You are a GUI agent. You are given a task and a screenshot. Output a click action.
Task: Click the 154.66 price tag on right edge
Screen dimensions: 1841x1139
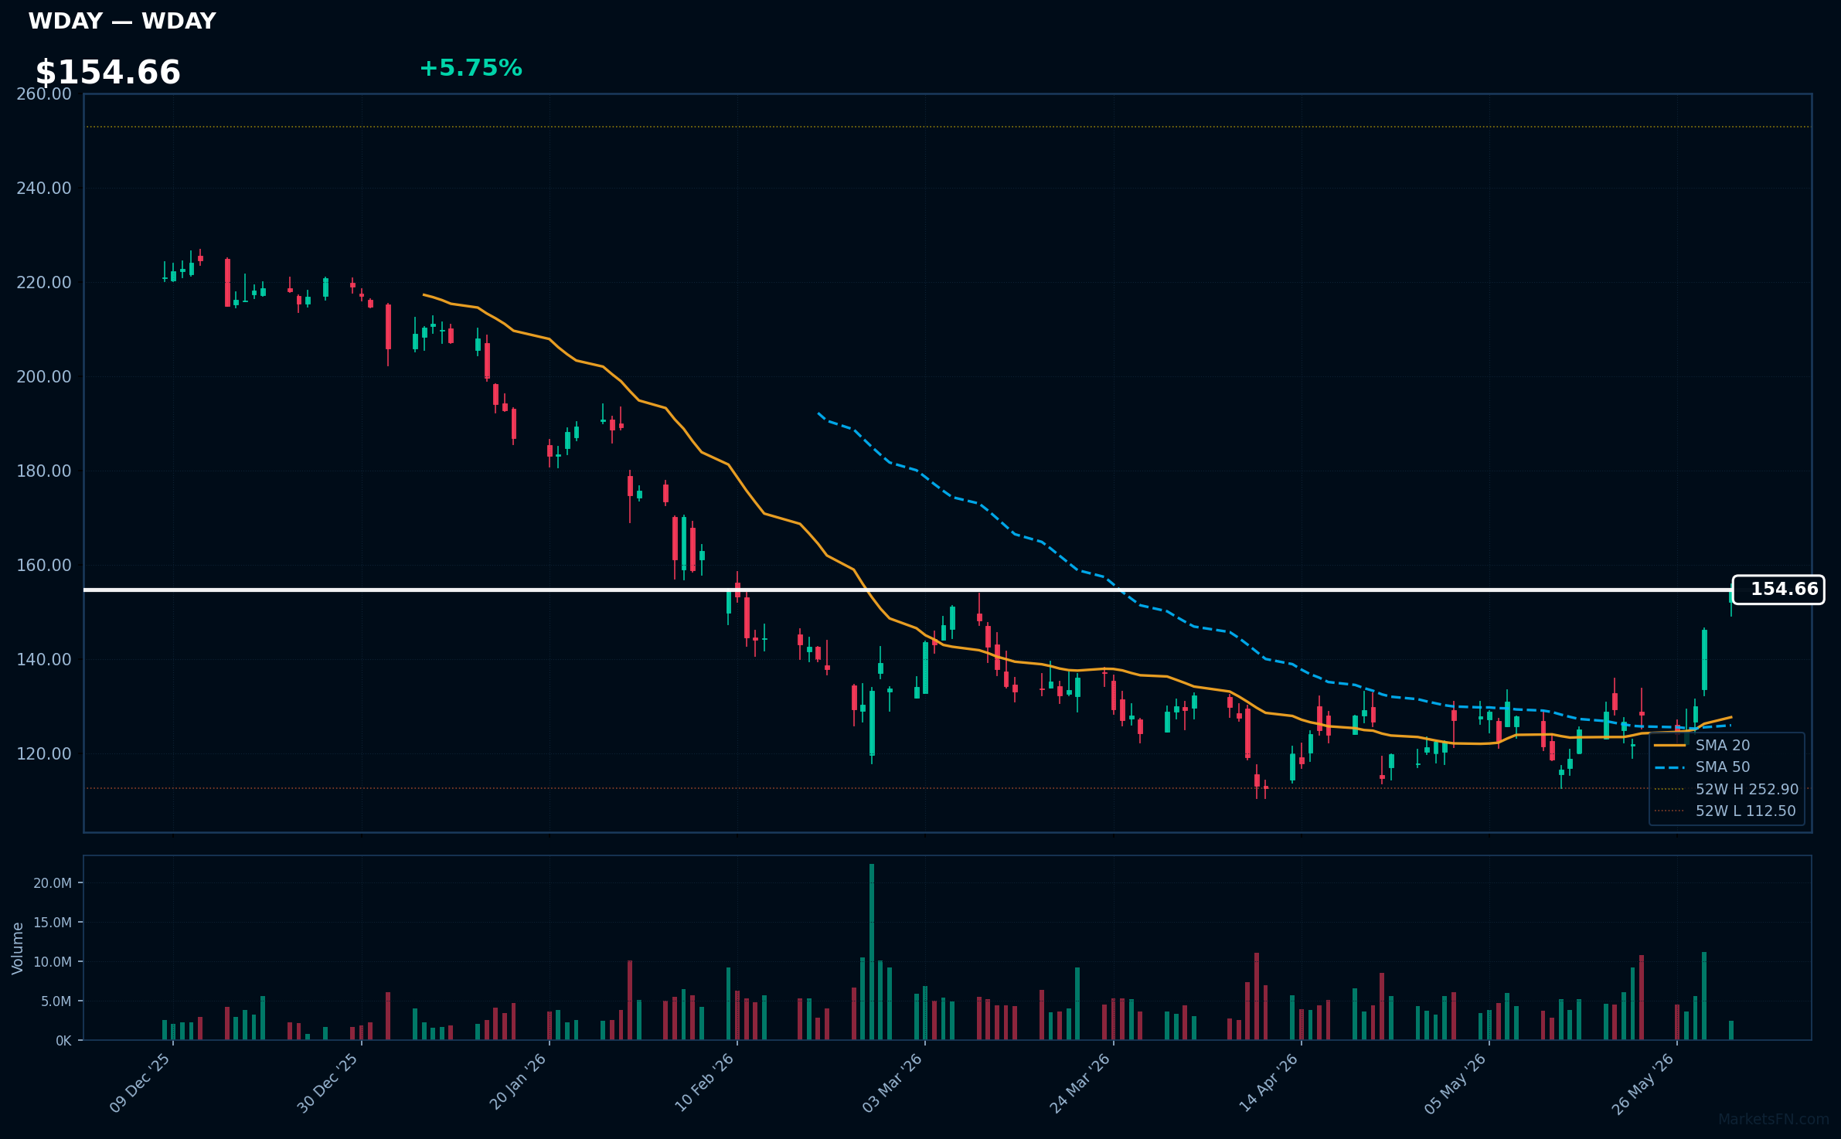pyautogui.click(x=1778, y=590)
